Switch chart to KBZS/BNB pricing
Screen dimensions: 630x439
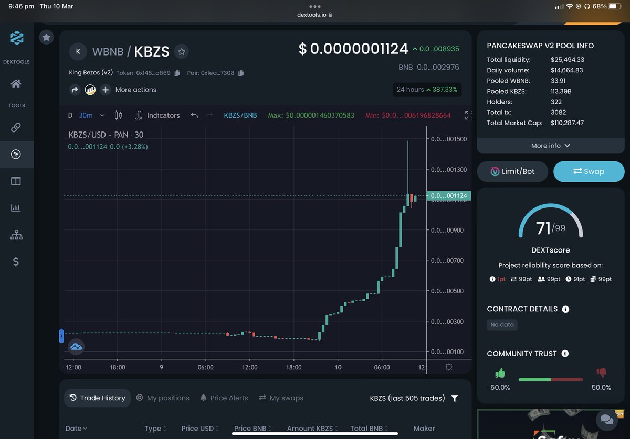click(x=240, y=115)
